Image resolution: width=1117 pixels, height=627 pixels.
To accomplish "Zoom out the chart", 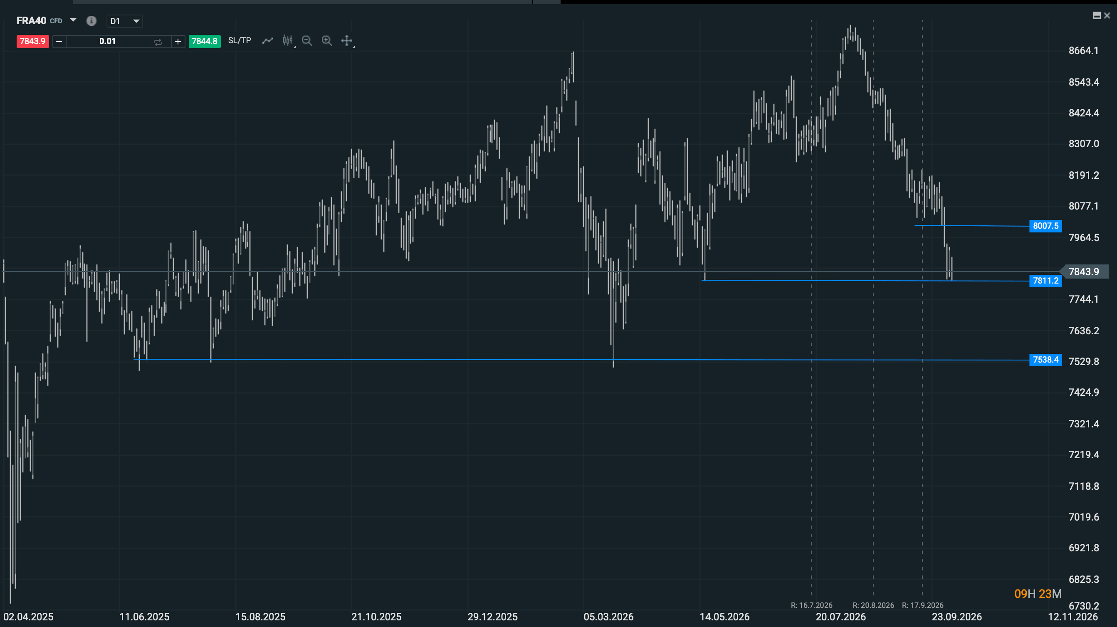I will click(x=306, y=41).
